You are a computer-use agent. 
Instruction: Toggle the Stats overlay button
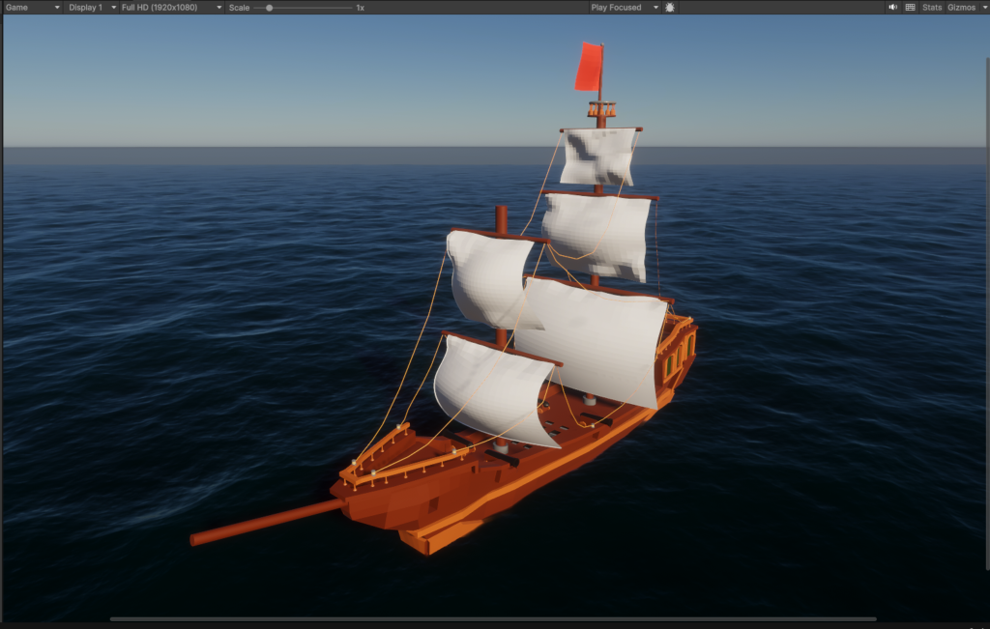coord(931,7)
